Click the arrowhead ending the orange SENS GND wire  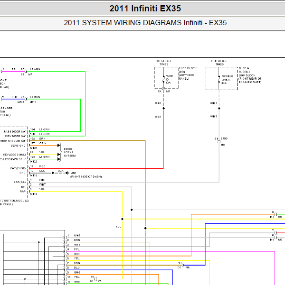[59, 145]
